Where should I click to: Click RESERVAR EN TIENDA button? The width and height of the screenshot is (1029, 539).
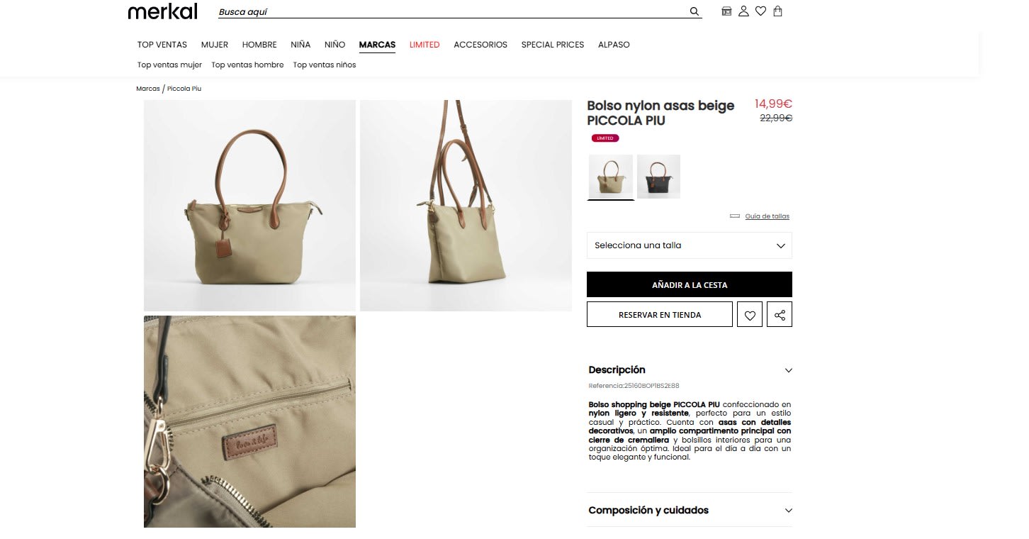[x=660, y=314]
